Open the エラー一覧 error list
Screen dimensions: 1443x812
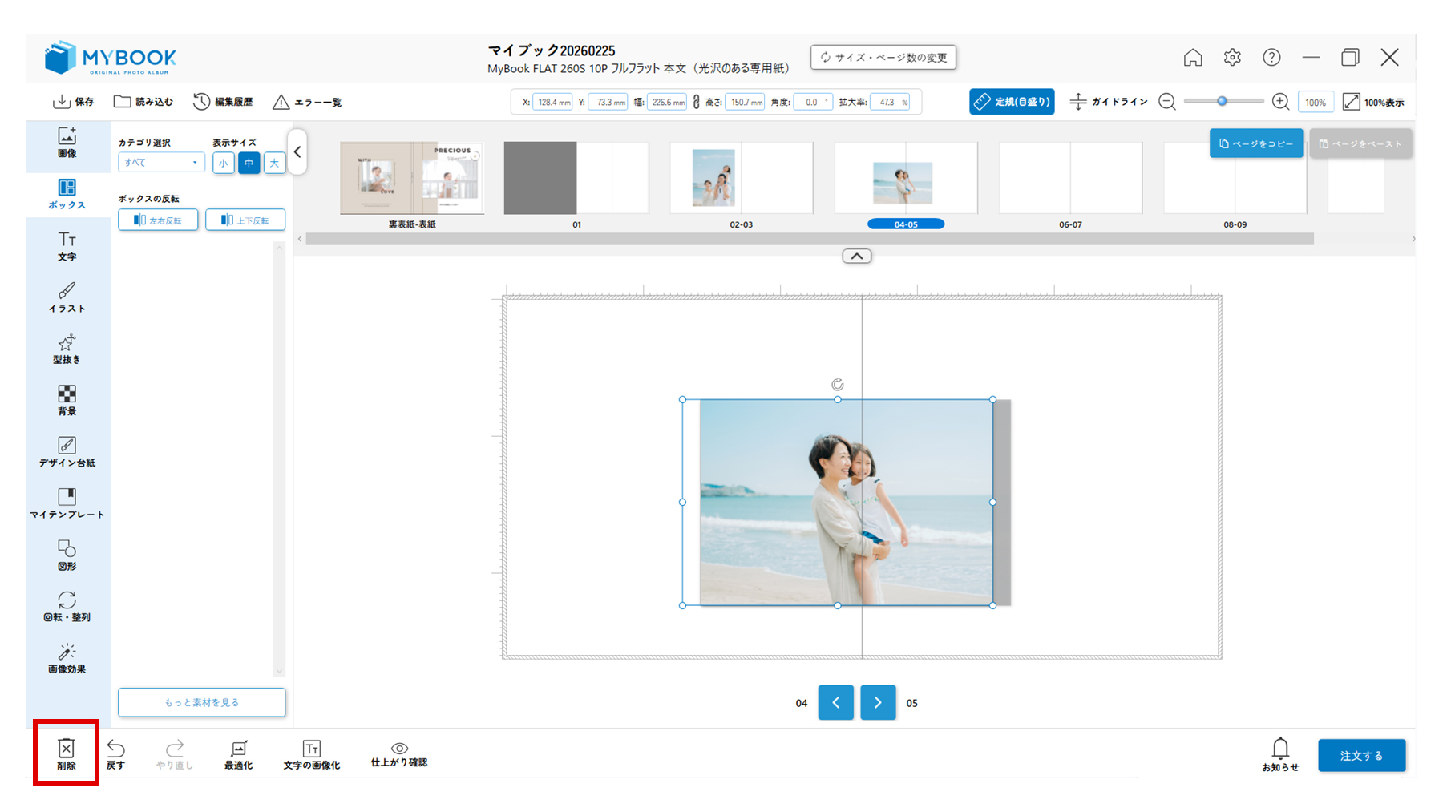307,102
